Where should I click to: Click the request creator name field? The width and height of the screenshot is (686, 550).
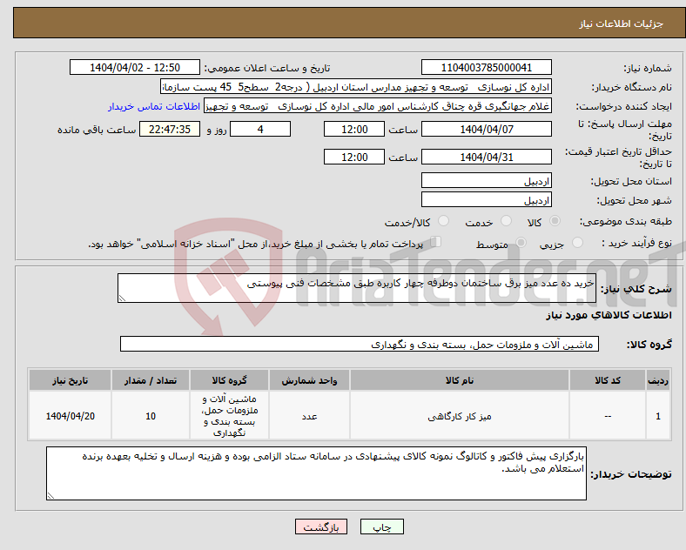click(x=378, y=106)
